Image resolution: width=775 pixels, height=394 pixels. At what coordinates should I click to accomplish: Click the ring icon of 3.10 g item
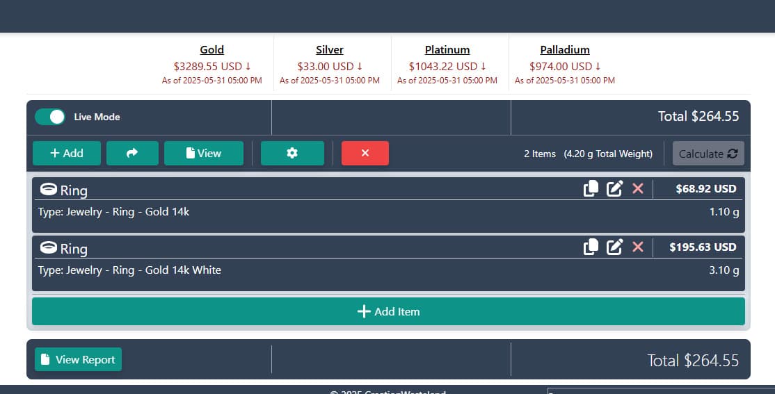49,247
